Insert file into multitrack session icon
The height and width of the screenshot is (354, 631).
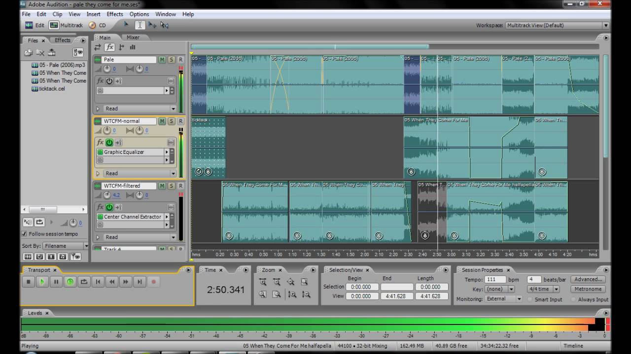point(52,53)
